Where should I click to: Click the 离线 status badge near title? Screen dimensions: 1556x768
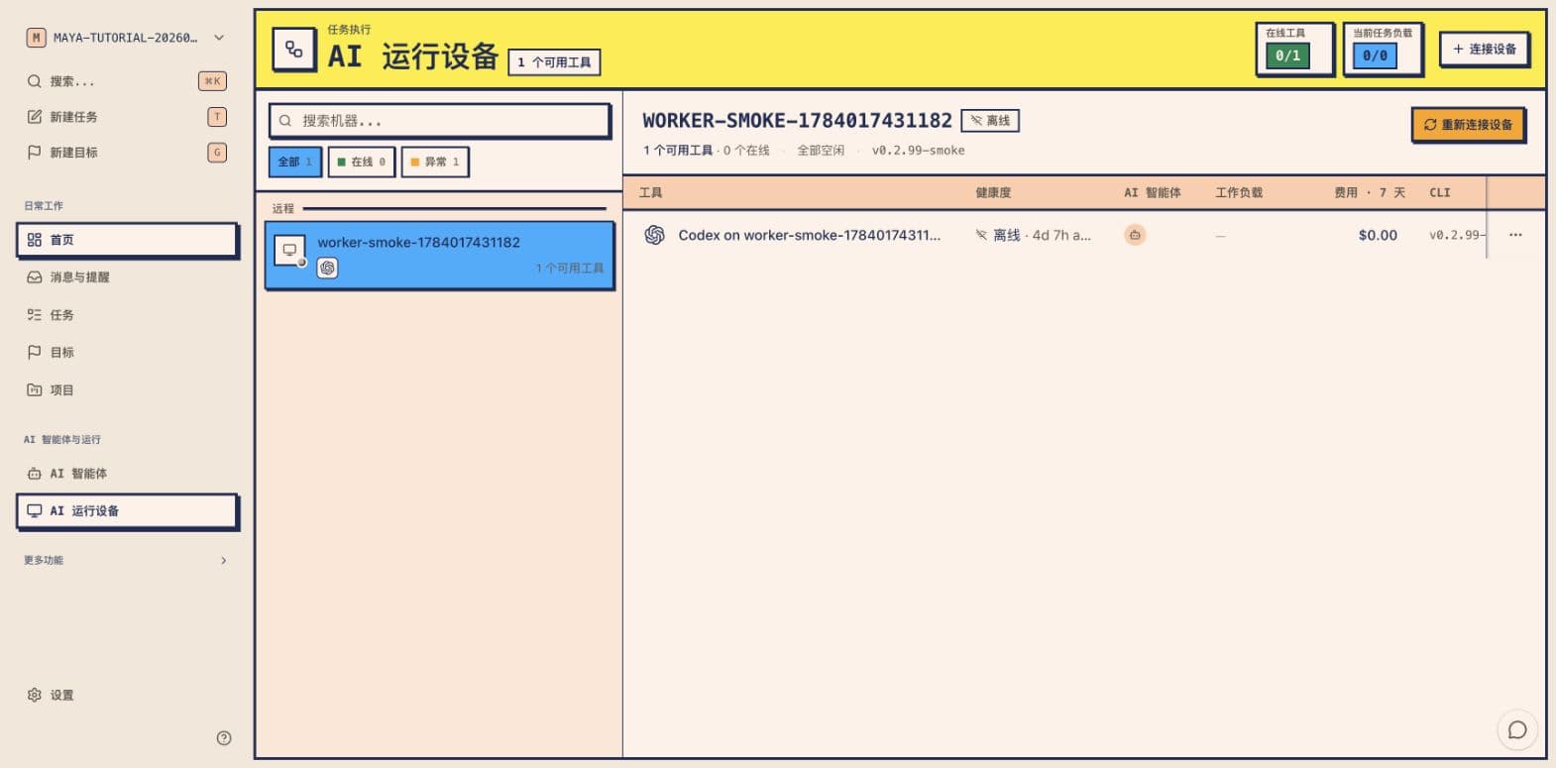(990, 121)
